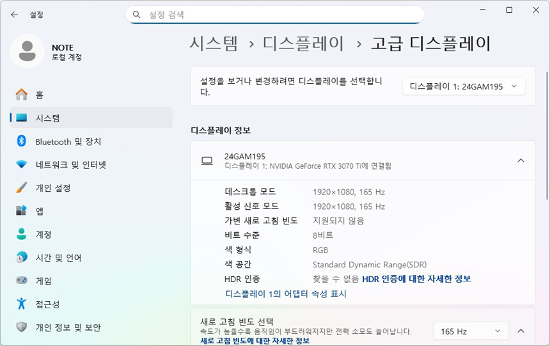
Task: Collapse the 24GAM195 display info section
Action: [521, 161]
